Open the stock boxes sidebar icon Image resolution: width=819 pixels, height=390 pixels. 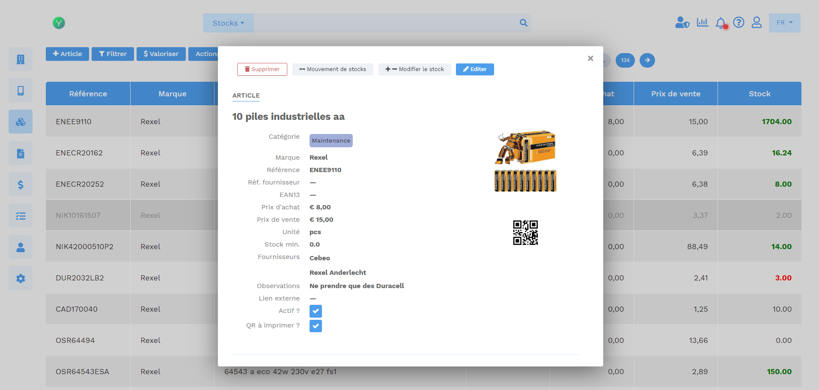click(21, 122)
